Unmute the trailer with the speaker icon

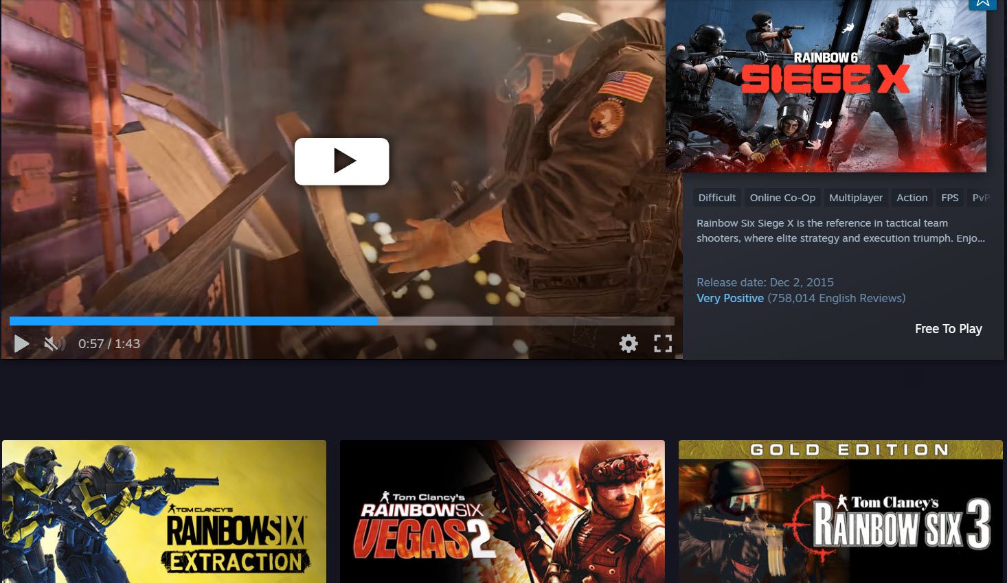[54, 343]
